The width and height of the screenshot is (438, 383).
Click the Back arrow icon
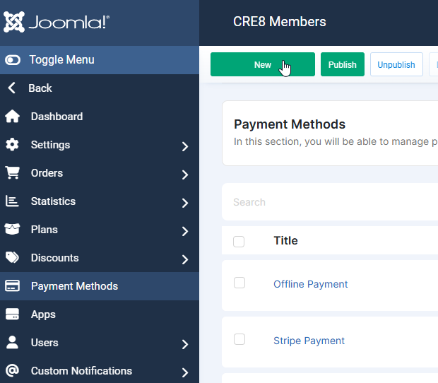click(12, 88)
